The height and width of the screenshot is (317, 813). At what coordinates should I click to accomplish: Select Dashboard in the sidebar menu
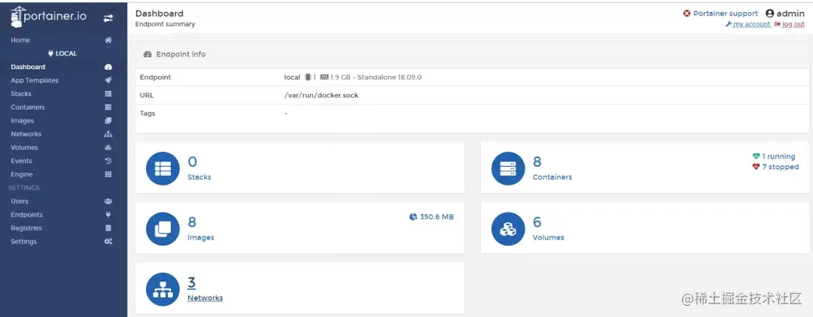pos(28,67)
